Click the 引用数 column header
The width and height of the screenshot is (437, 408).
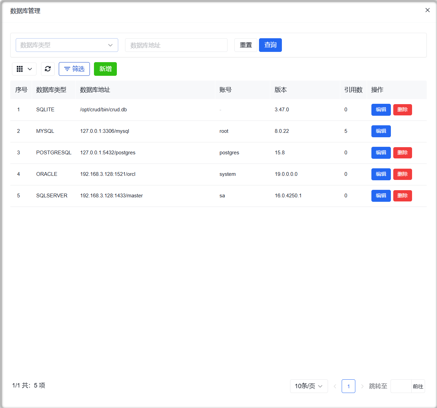[353, 90]
